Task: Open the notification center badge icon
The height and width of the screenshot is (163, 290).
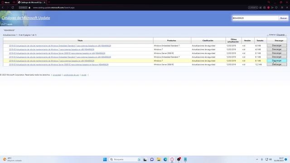Action: [x=286, y=159]
